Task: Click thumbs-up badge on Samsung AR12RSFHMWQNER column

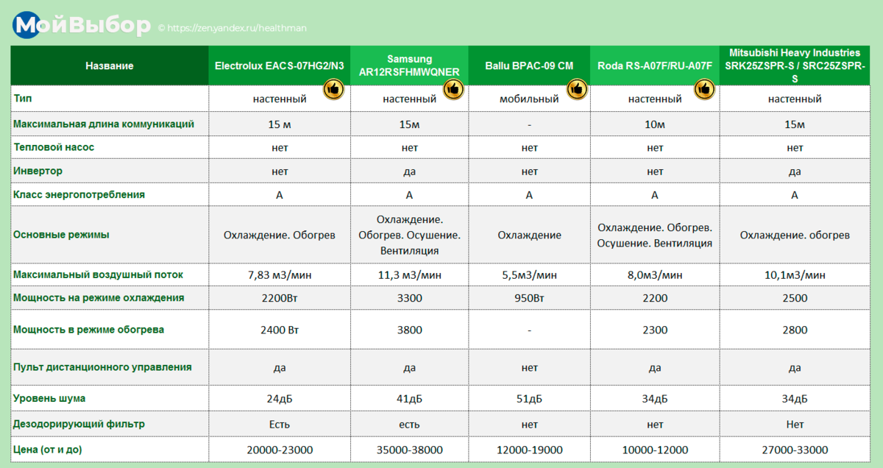Action: tap(452, 89)
